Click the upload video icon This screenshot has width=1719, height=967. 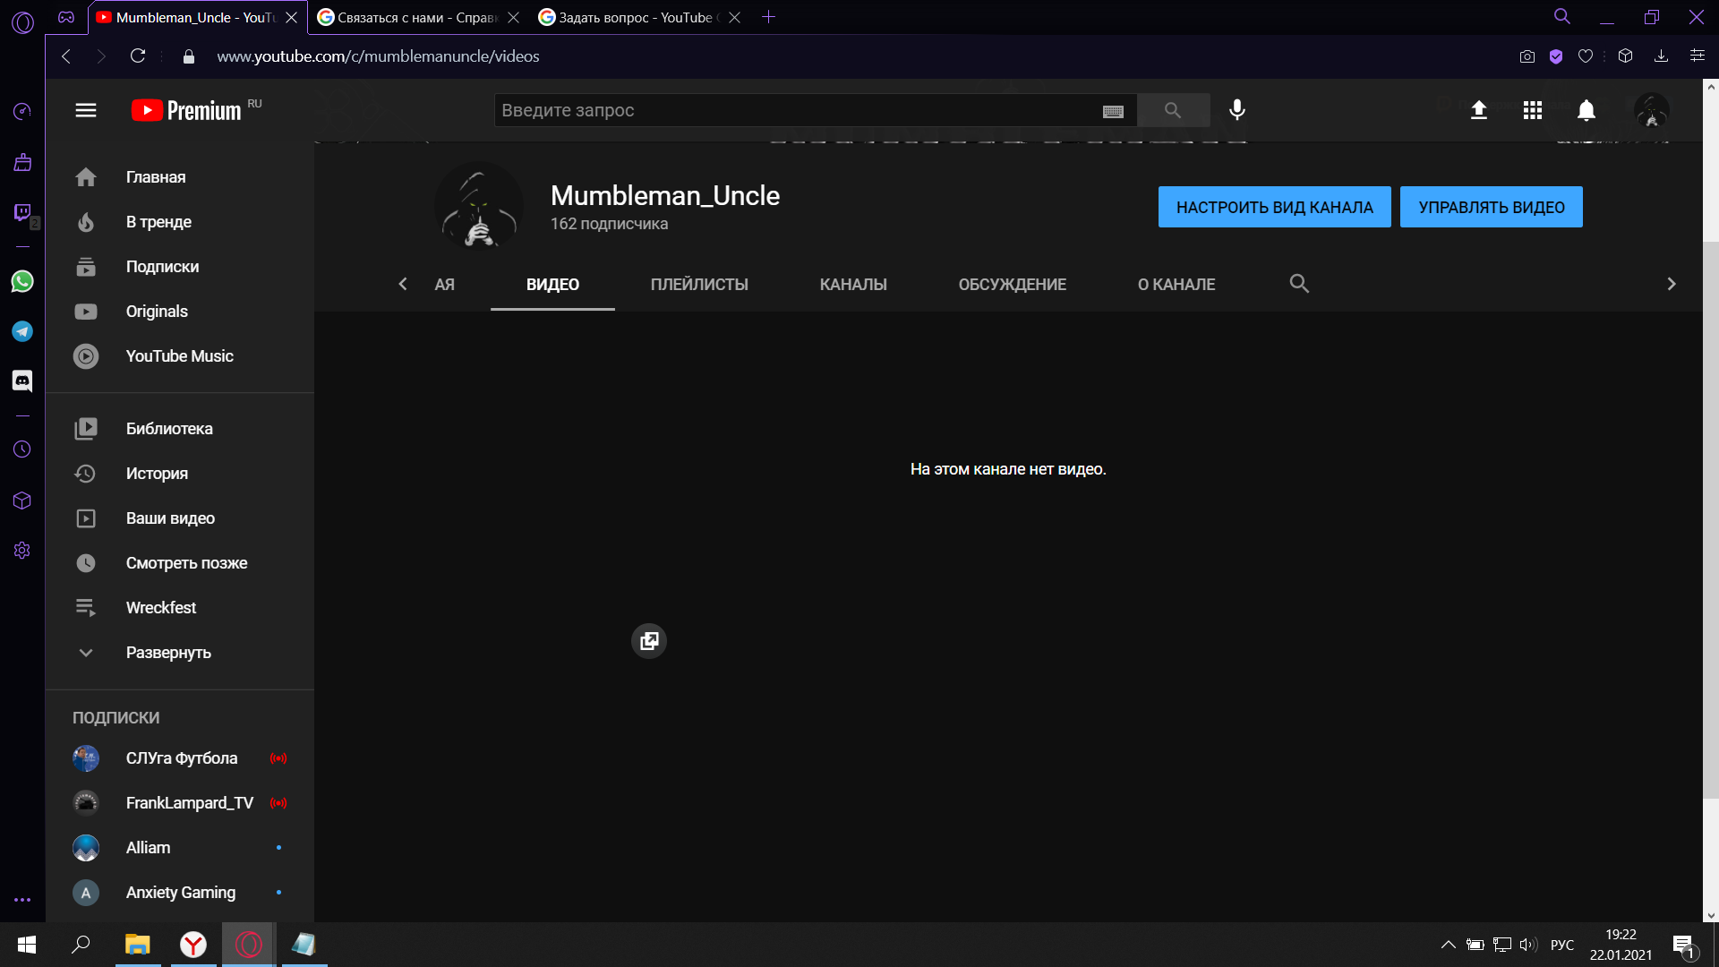pyautogui.click(x=1479, y=110)
